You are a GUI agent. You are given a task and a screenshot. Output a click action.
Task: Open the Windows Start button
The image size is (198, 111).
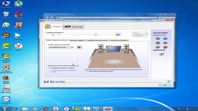(4, 109)
